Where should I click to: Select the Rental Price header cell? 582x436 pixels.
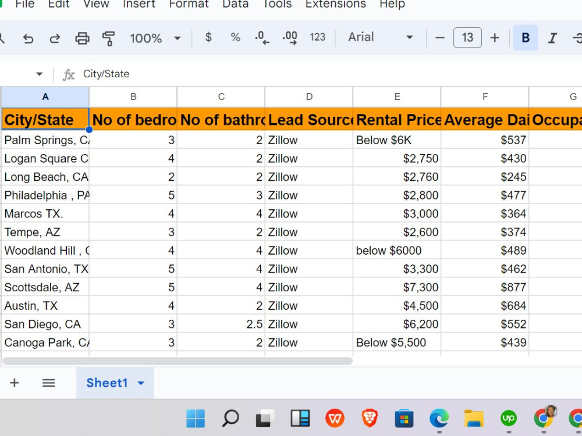397,119
